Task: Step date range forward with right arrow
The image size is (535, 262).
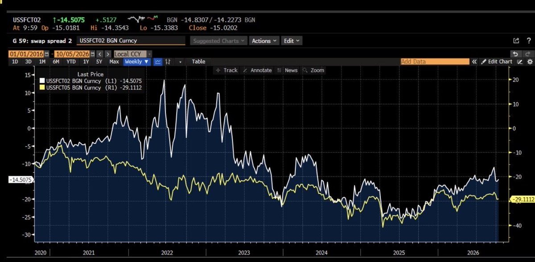Action: point(107,54)
